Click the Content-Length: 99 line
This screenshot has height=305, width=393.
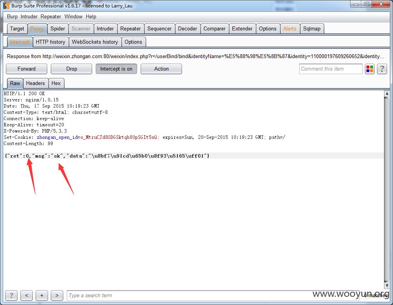point(28,144)
